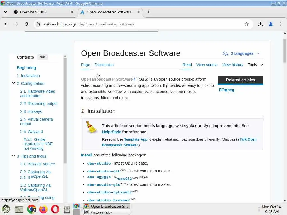287x215 pixels.
Task: Bookmark this page with star icon
Action: pyautogui.click(x=247, y=24)
